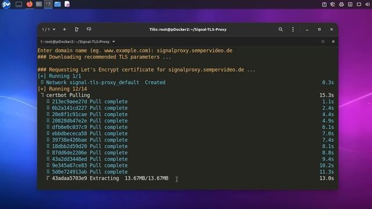Viewport: 372px width, 209px height.
Task: Close the Tilix window
Action: point(331,30)
